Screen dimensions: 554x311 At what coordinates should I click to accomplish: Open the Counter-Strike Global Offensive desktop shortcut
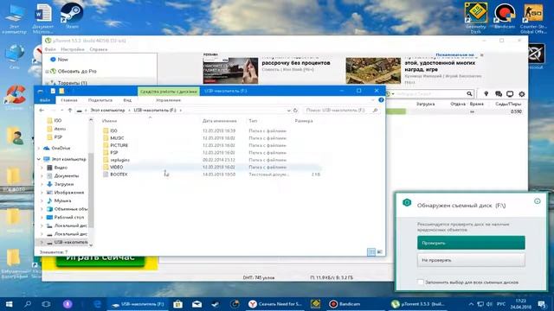[533, 17]
